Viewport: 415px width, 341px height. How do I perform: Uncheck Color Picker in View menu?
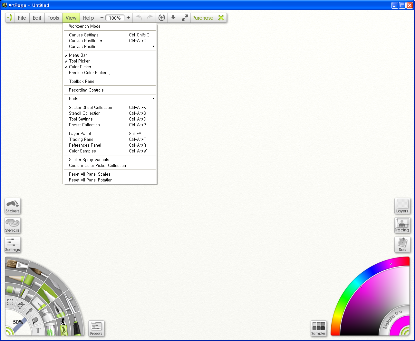click(110, 67)
